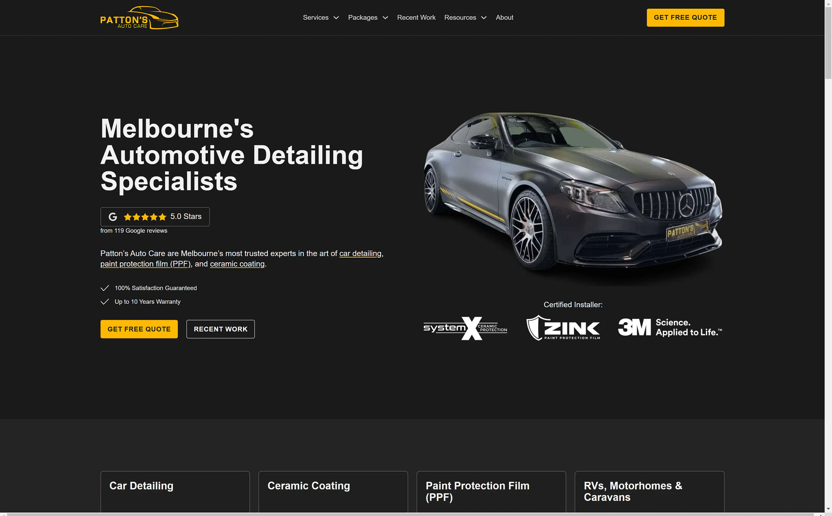Click the System X Ceramic Protection logo
This screenshot has width=832, height=516.
(x=465, y=328)
